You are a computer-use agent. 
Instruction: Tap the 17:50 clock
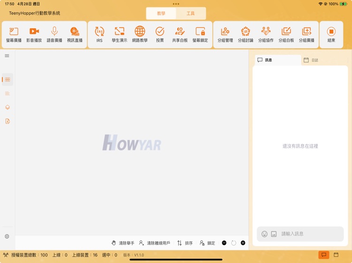9,4
